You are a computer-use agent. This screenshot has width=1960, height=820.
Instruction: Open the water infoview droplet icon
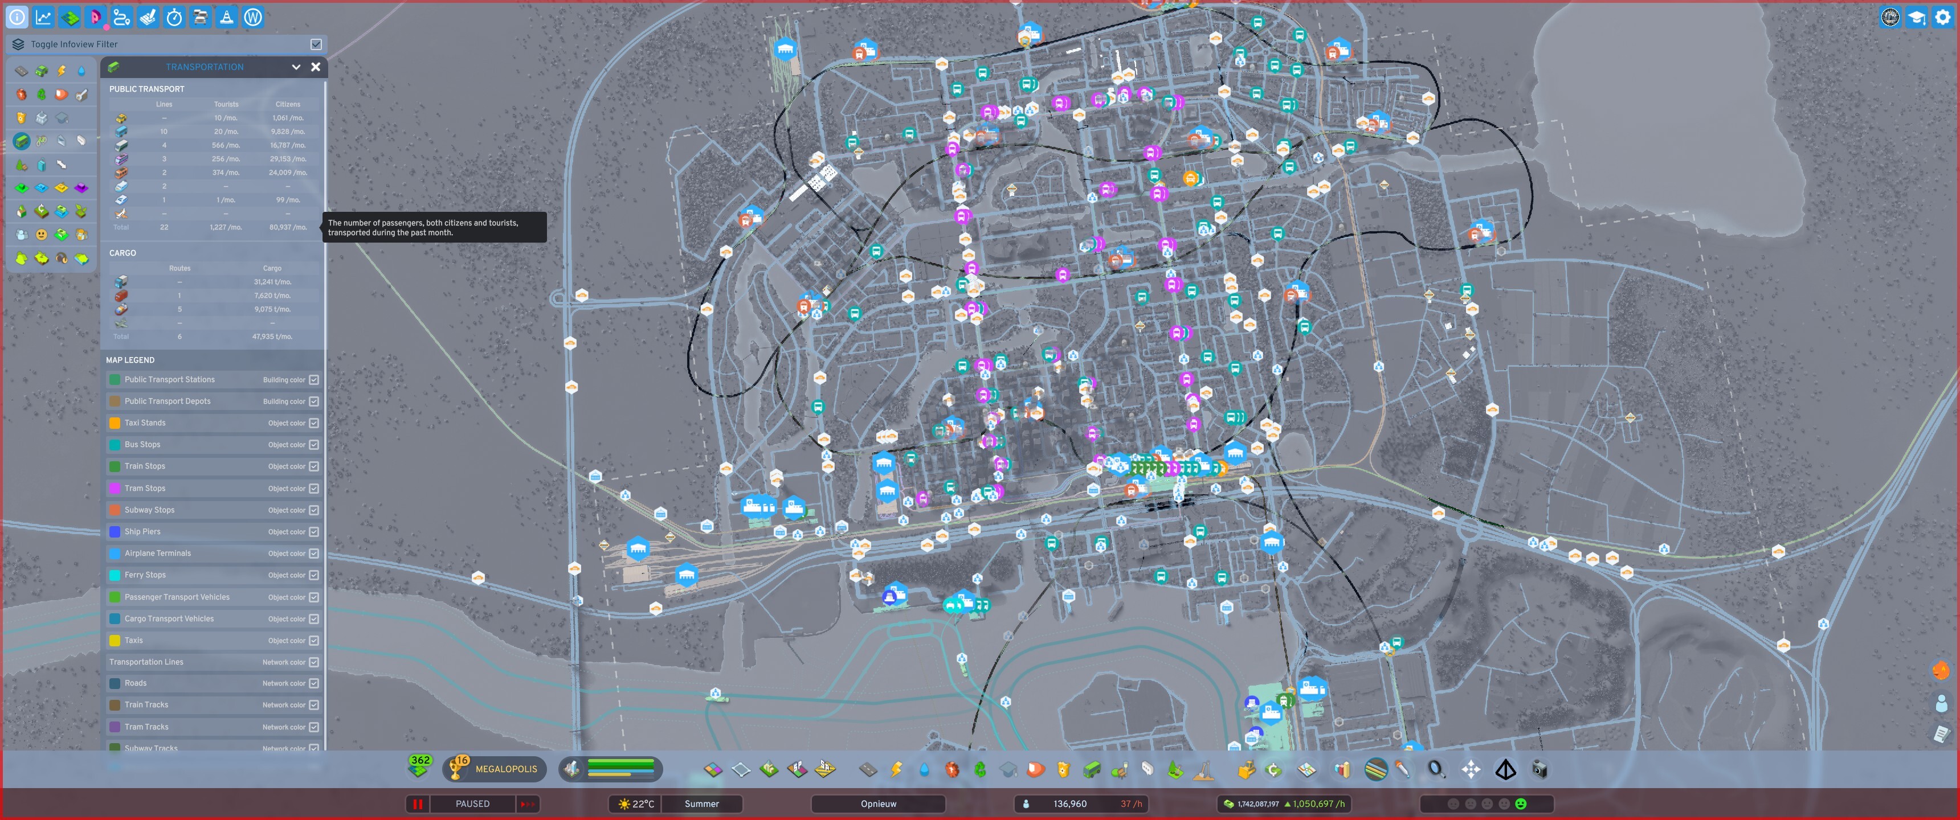tap(81, 72)
